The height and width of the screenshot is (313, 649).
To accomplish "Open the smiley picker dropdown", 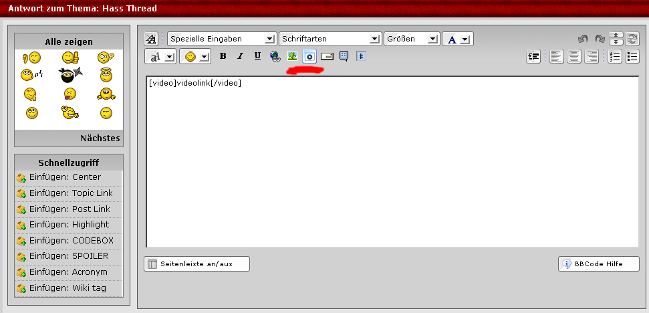I will click(x=204, y=57).
